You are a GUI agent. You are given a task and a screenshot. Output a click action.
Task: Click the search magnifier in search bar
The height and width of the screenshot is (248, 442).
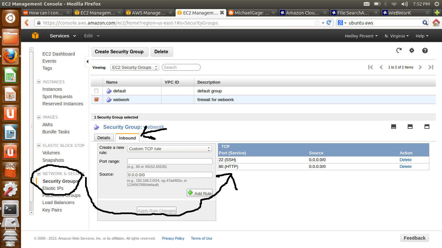[x=425, y=23]
